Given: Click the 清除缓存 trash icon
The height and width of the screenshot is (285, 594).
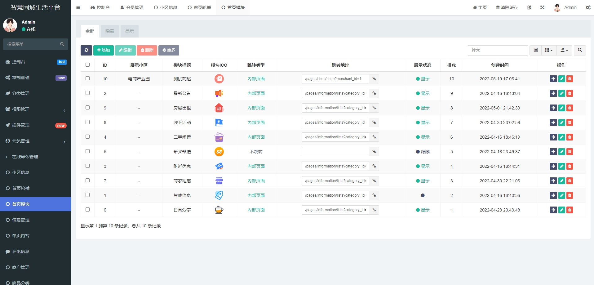Looking at the screenshot, I should coord(497,7).
